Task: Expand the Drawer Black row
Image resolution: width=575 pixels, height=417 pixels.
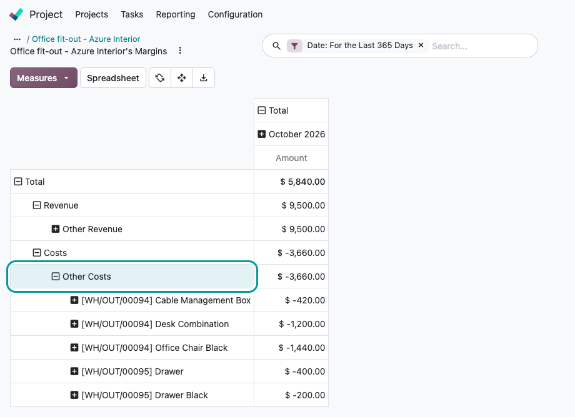Action: (74, 395)
